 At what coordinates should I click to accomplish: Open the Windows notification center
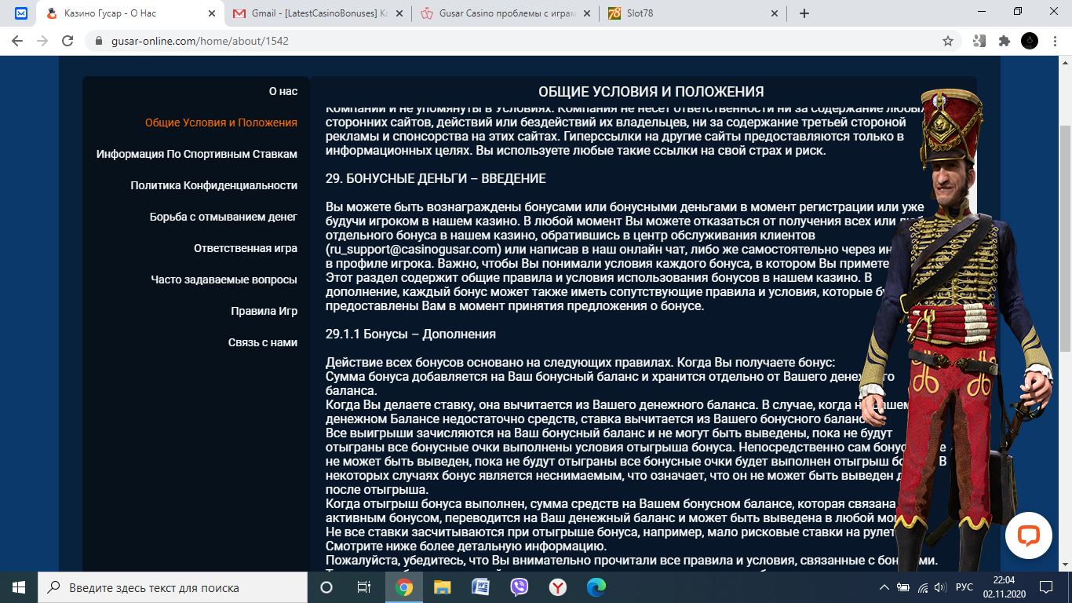(x=1046, y=587)
